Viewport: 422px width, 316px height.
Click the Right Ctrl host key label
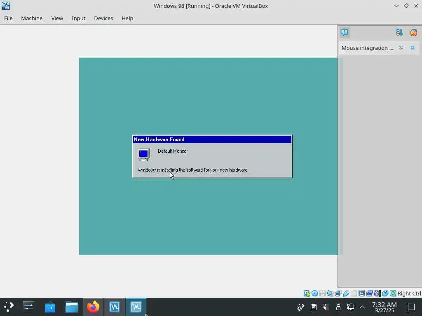(x=409, y=293)
